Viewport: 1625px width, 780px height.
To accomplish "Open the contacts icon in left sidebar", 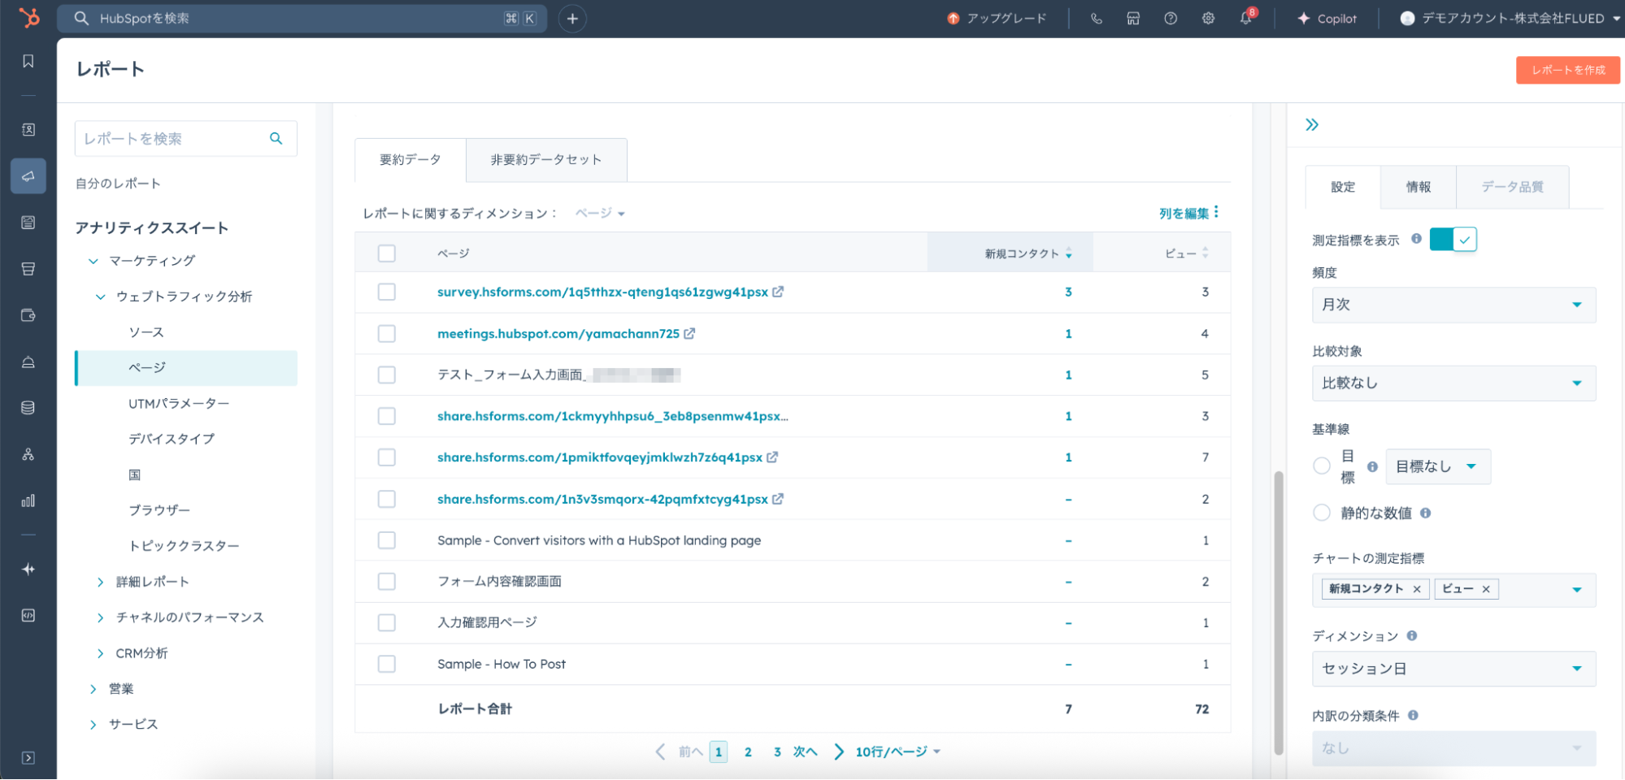I will (28, 130).
